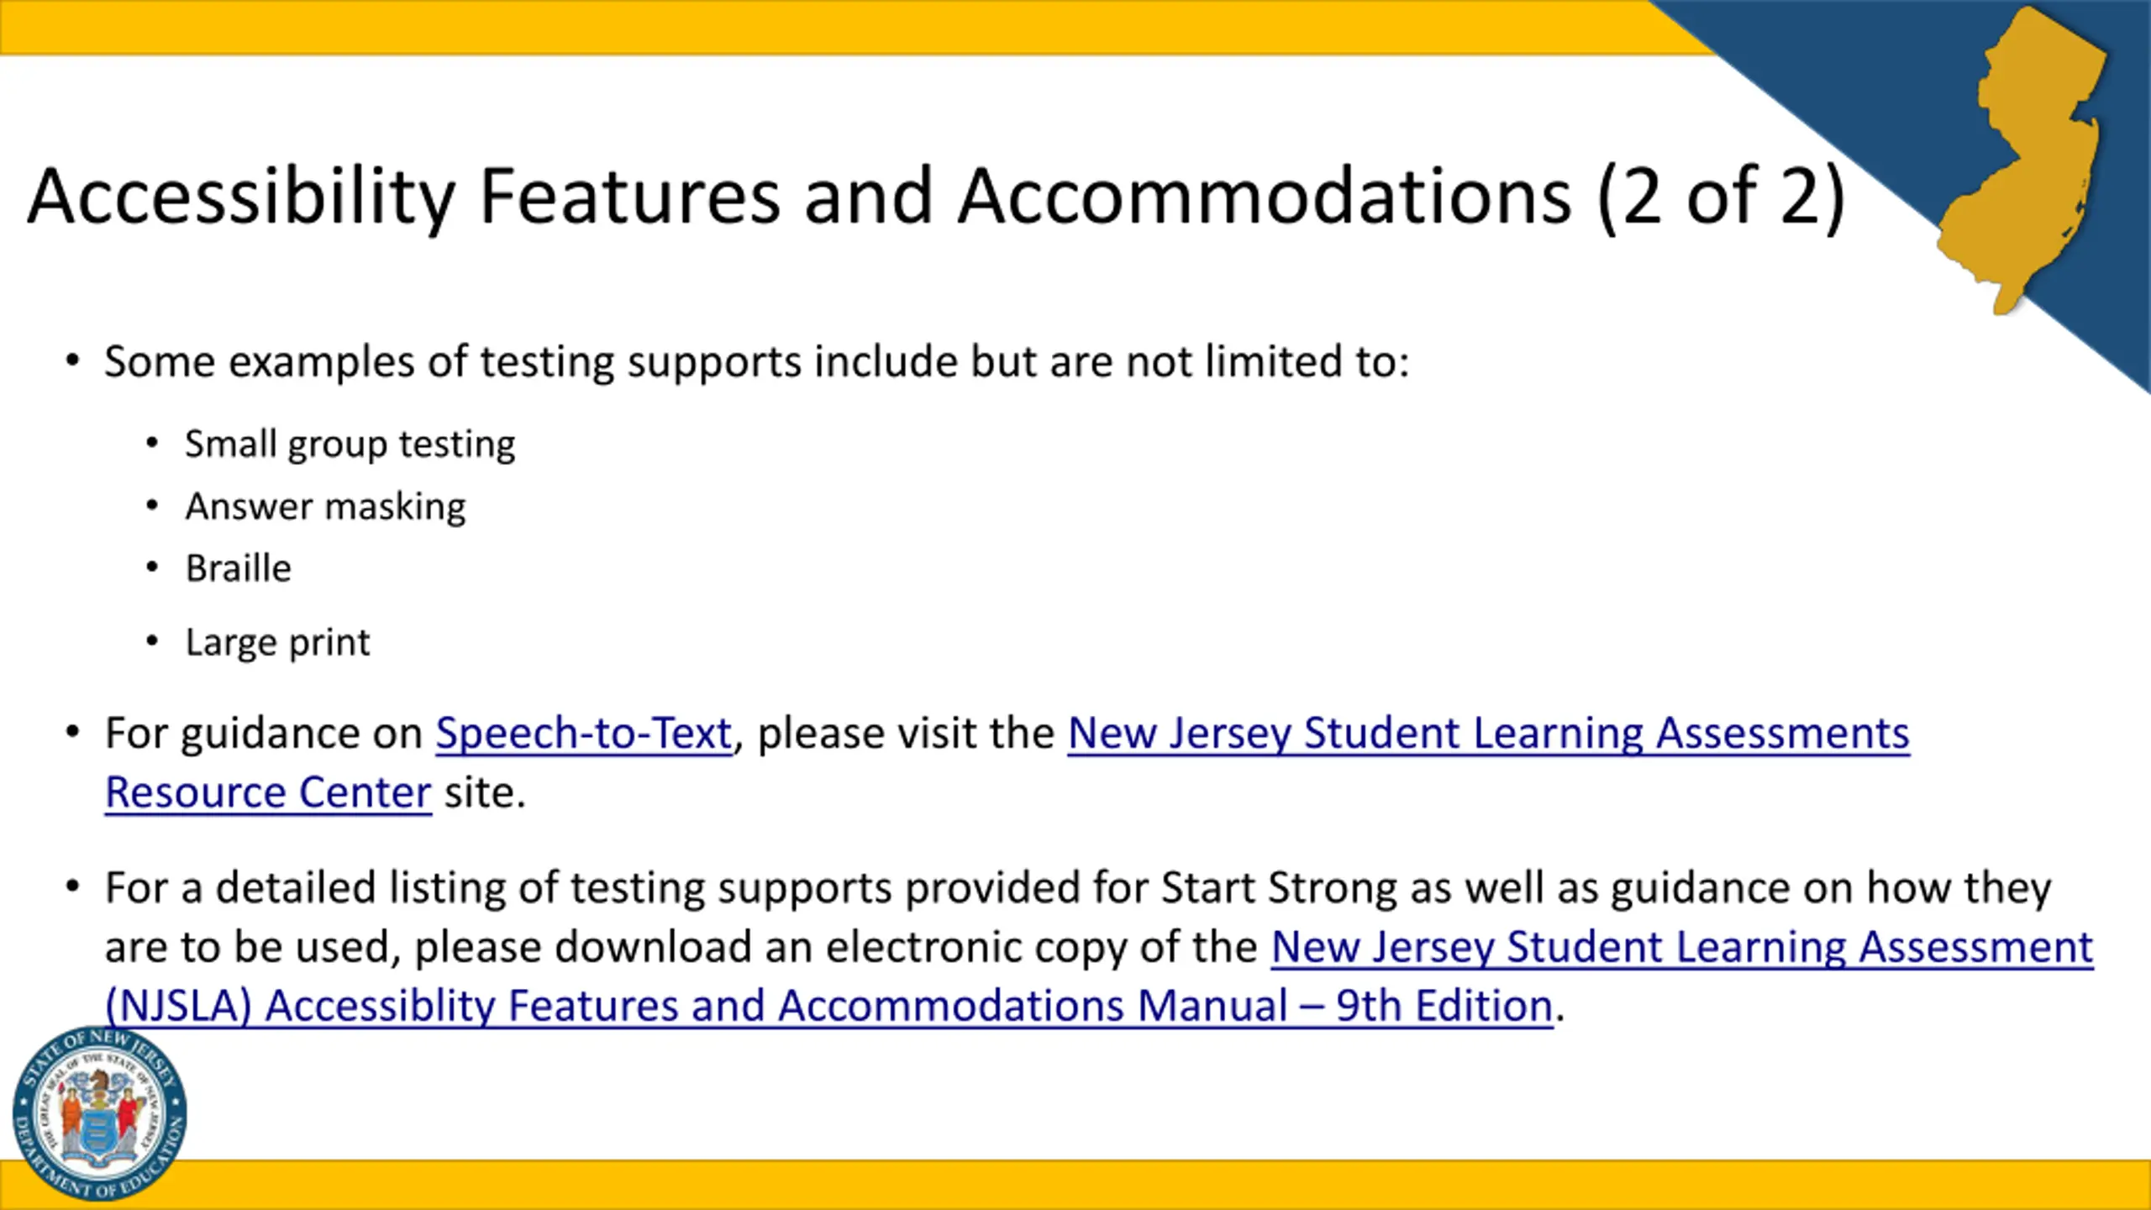Click the NJ Department of Education seal

100,1113
